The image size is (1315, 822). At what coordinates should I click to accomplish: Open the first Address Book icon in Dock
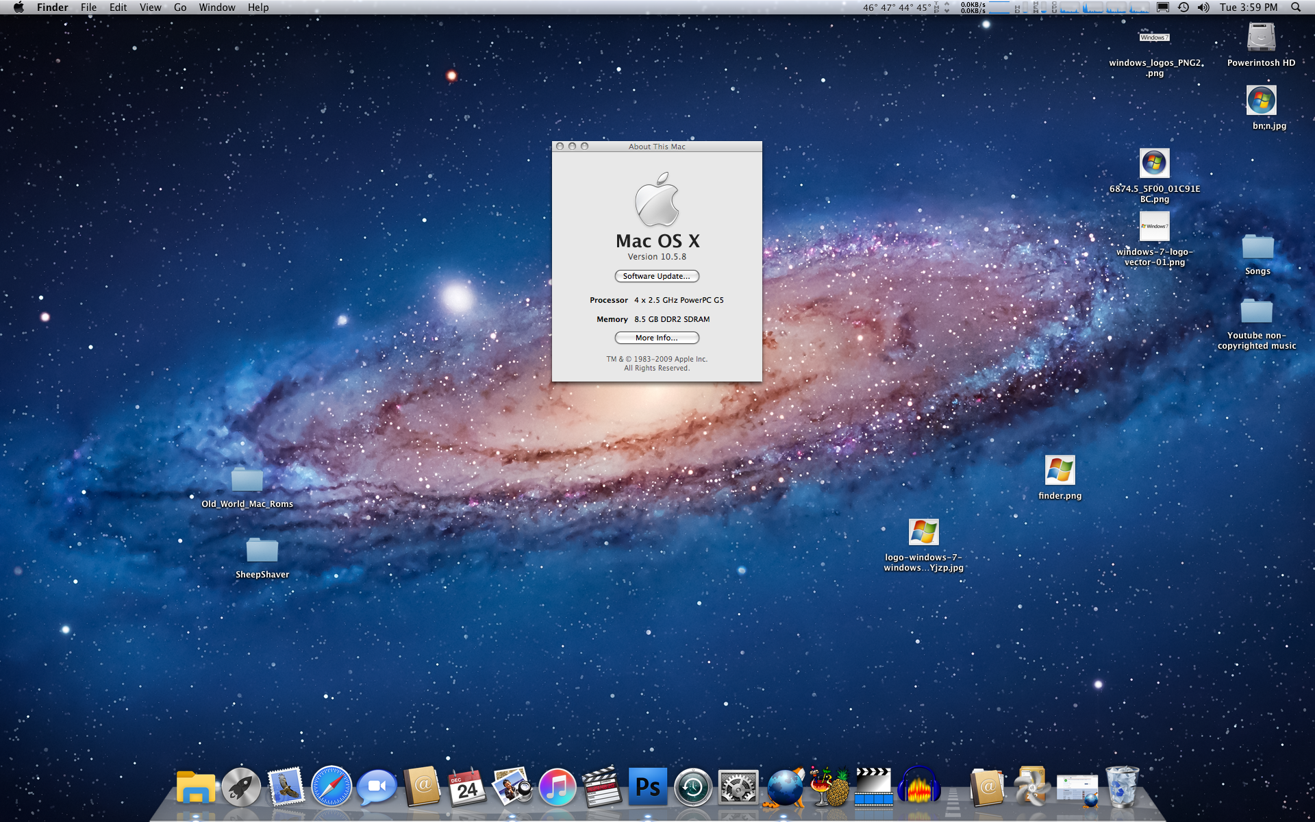pyautogui.click(x=422, y=786)
